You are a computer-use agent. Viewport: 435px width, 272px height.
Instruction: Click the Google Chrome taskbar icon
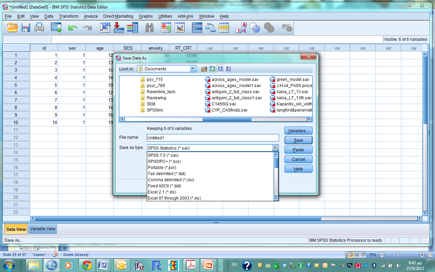tap(87, 265)
